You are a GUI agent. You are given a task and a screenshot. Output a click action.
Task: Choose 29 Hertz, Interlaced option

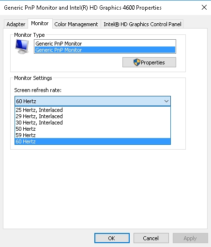(x=92, y=116)
